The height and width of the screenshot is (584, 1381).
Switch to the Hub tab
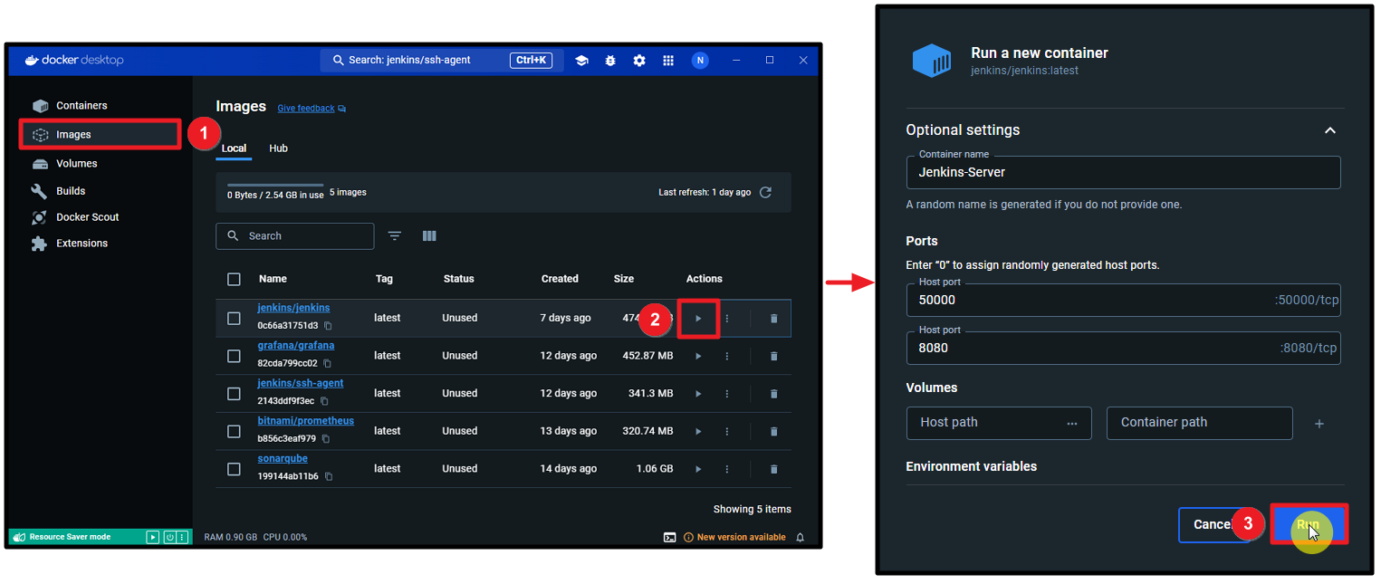[279, 148]
